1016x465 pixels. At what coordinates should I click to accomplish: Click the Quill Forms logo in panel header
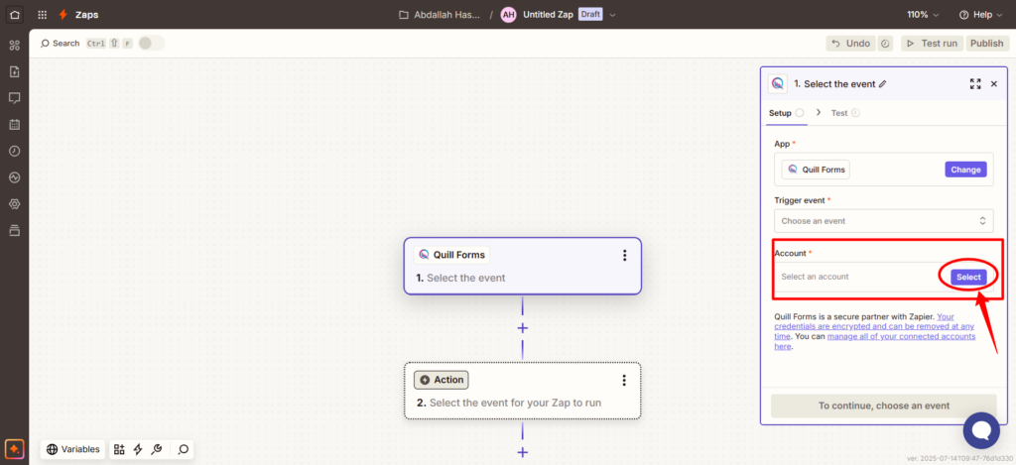pyautogui.click(x=778, y=83)
